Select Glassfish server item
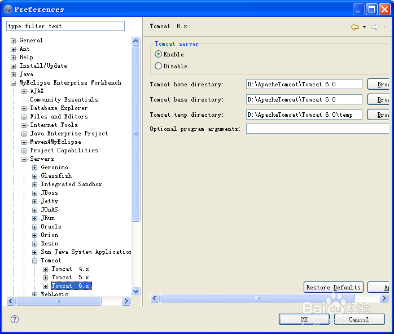The image size is (394, 334). click(x=56, y=176)
